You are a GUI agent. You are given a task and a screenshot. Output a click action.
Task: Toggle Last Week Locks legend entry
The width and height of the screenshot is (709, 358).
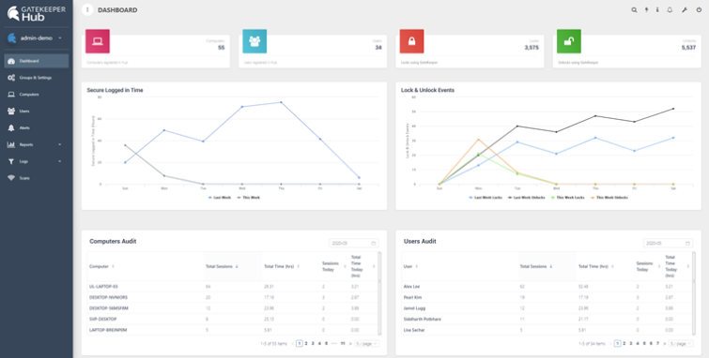tap(486, 198)
